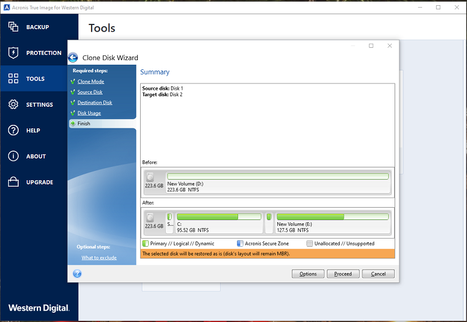Select the Finish step
The height and width of the screenshot is (322, 467).
(x=103, y=124)
